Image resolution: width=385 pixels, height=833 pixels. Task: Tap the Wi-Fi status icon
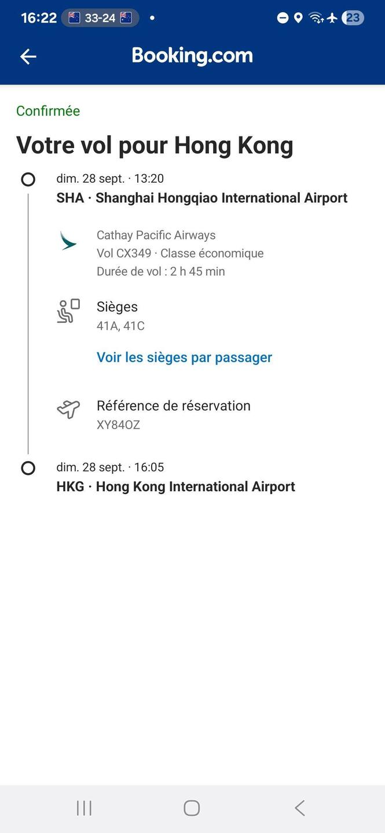point(316,18)
